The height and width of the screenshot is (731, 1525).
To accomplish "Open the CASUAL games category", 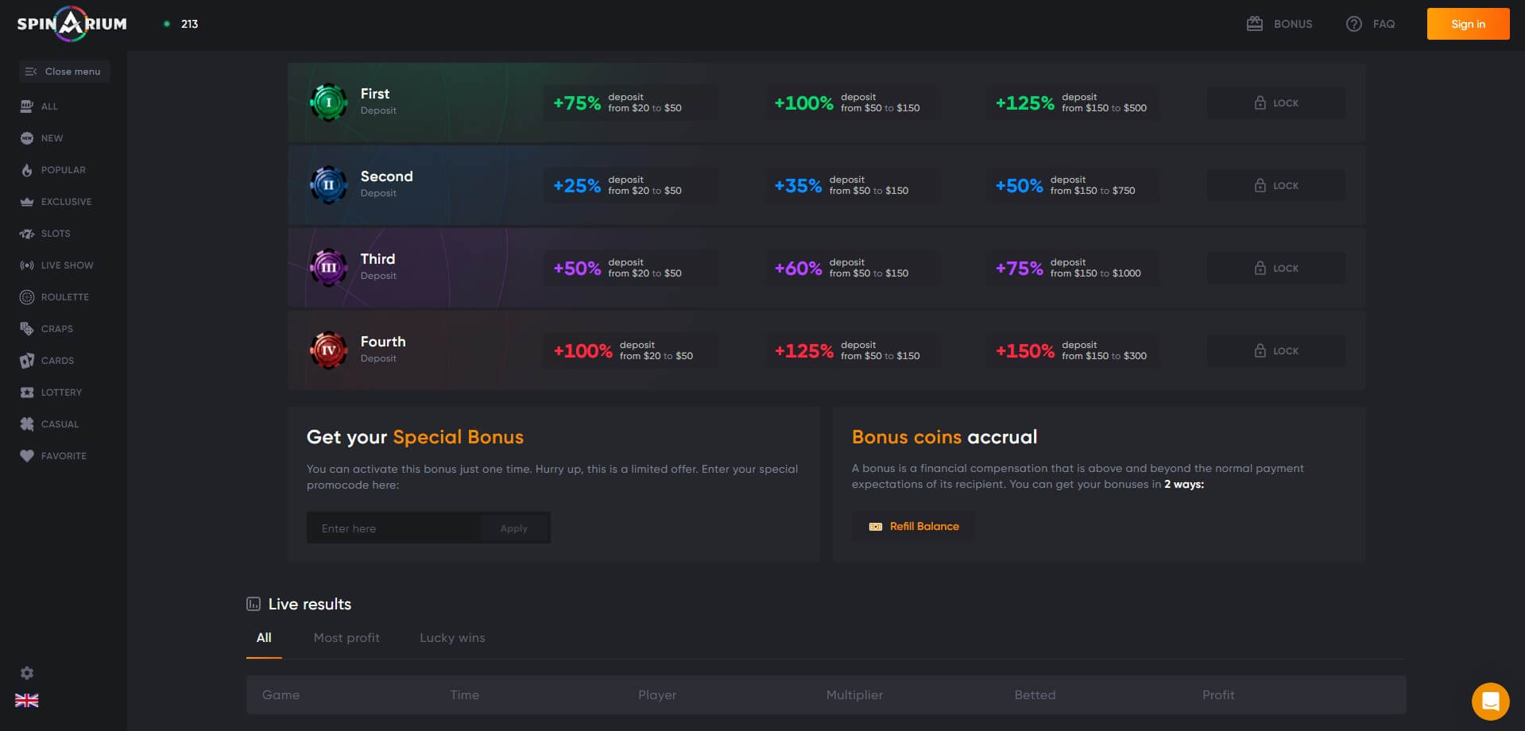I will click(x=50, y=424).
